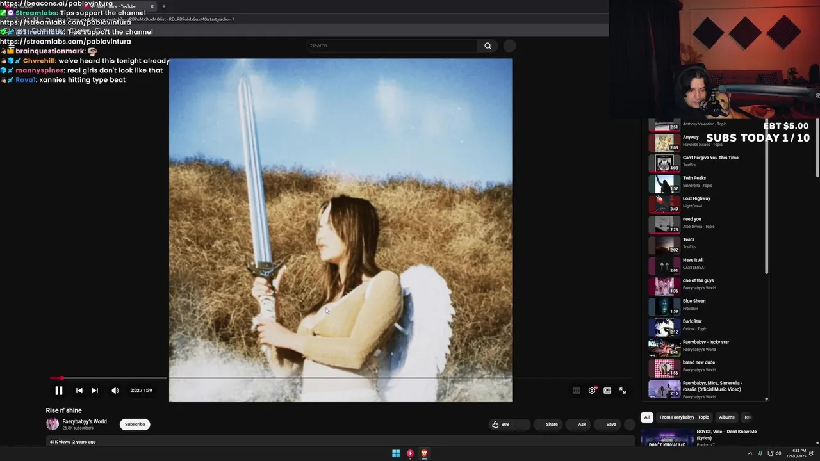The height and width of the screenshot is (461, 820).
Task: Select the All filter chip
Action: 647,417
